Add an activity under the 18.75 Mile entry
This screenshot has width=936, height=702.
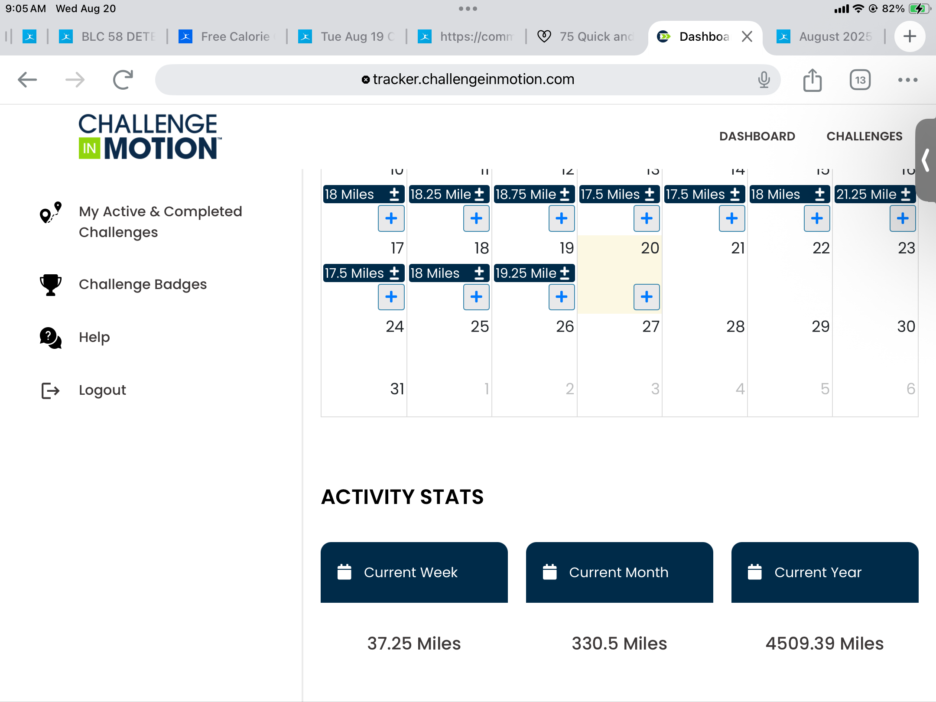pos(562,218)
